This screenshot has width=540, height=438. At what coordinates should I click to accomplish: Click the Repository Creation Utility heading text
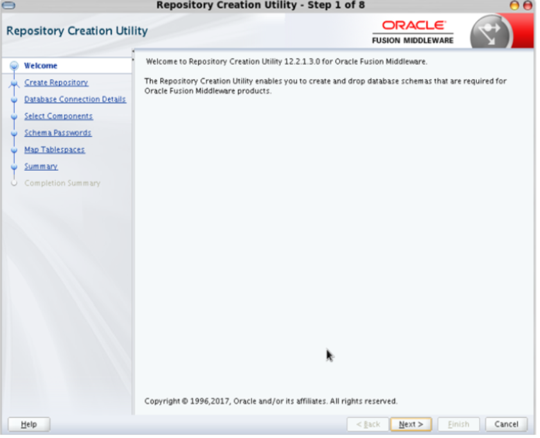click(x=77, y=31)
